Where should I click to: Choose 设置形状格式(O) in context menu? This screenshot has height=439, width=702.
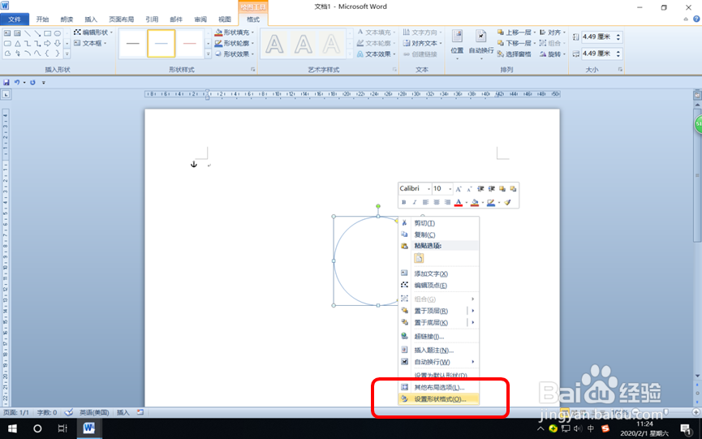pyautogui.click(x=439, y=398)
